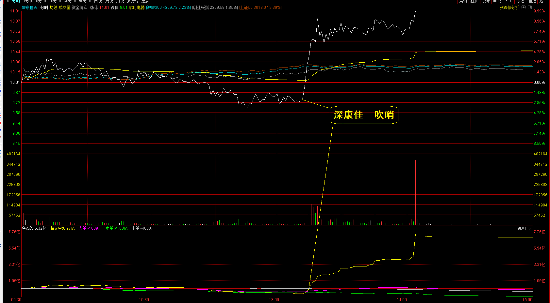Toggle the 均线 average line label
This screenshot has height=303, width=550.
coord(54,8)
